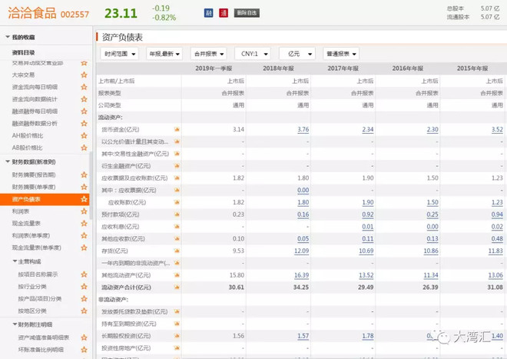Click the star on the highlighted 资产负债表 row
The height and width of the screenshot is (359, 507).
pyautogui.click(x=84, y=199)
